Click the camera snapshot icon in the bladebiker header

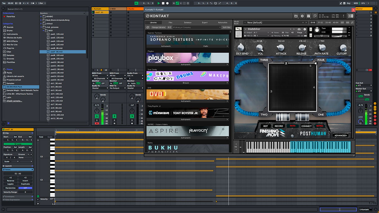(x=299, y=29)
